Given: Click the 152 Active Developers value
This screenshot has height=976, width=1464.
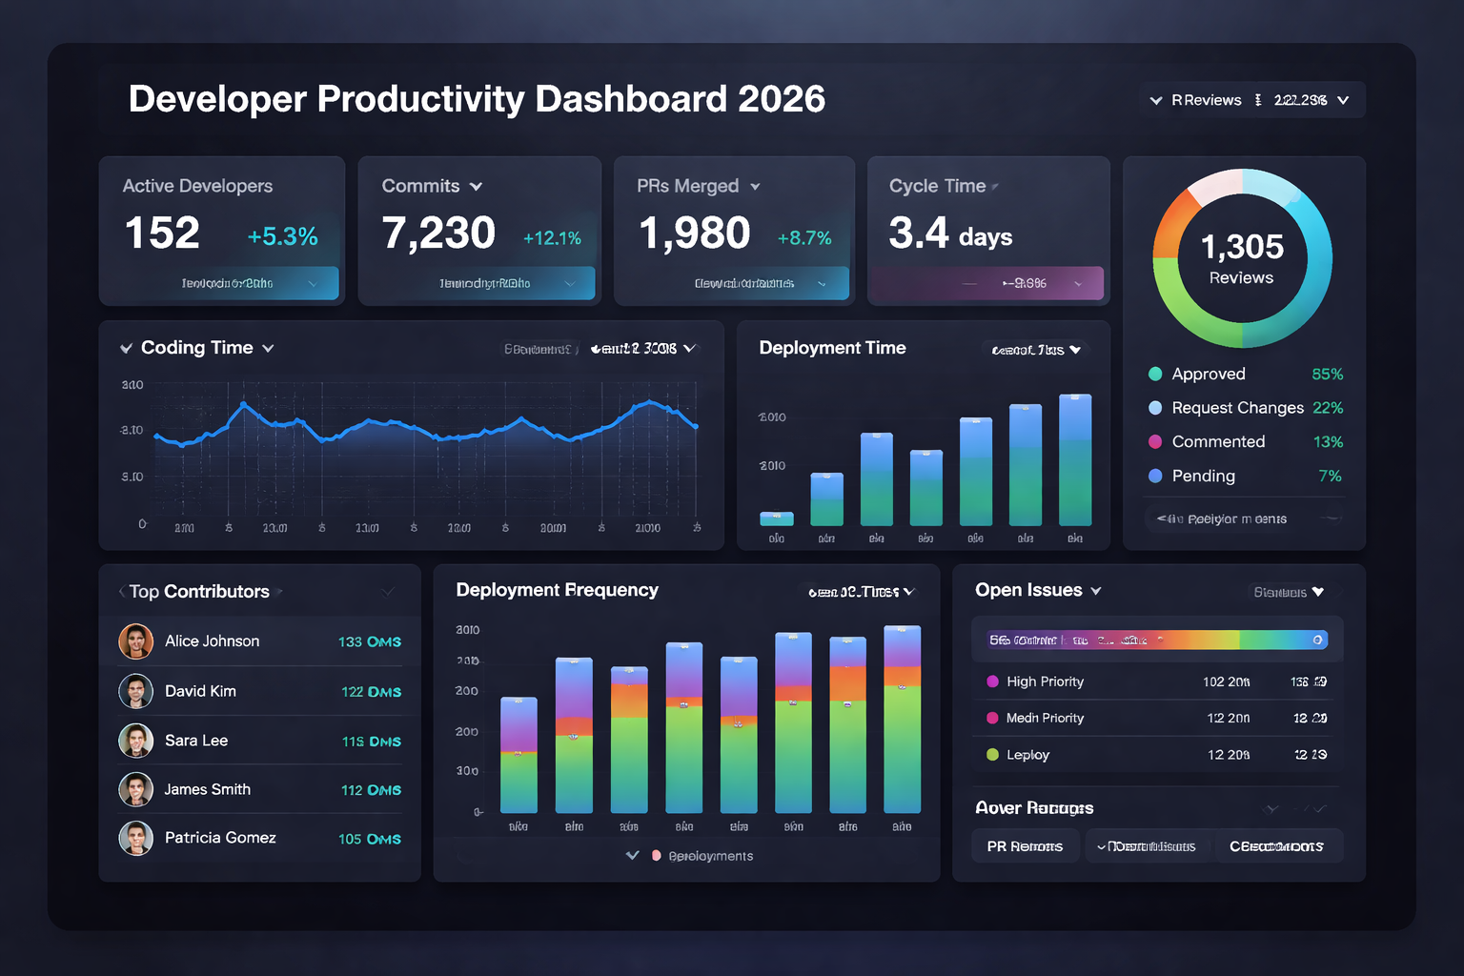Looking at the screenshot, I should tap(162, 234).
